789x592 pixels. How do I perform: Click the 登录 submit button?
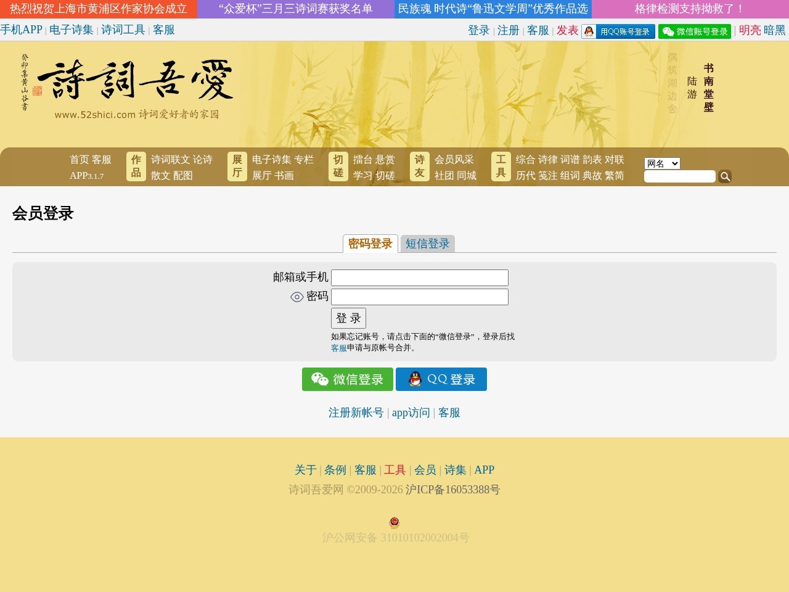click(x=348, y=318)
